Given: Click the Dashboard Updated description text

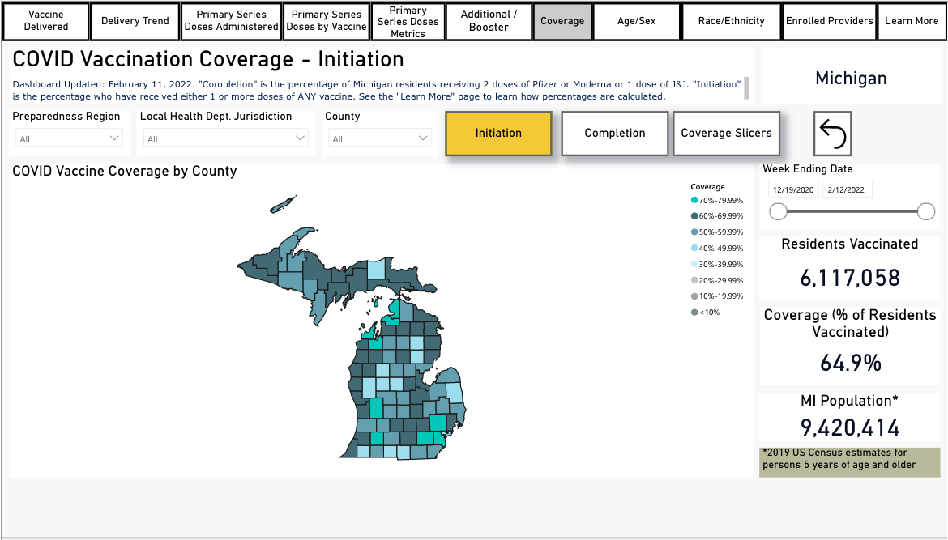Looking at the screenshot, I should (376, 90).
